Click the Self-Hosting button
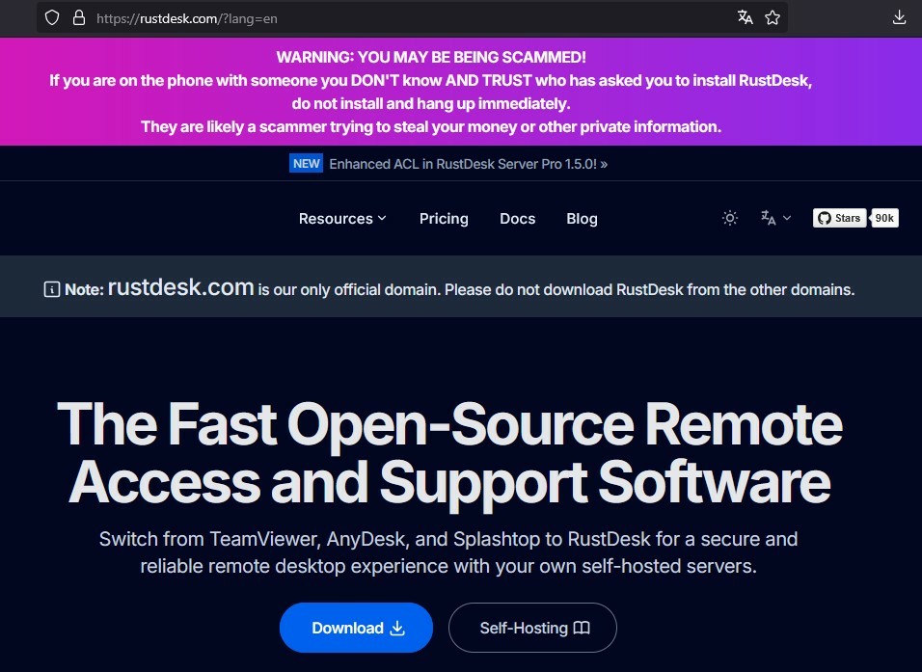 click(532, 628)
